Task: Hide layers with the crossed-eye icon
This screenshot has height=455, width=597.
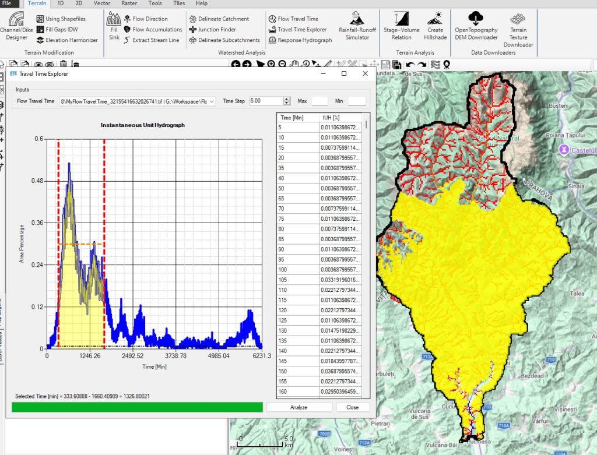Action: click(51, 65)
